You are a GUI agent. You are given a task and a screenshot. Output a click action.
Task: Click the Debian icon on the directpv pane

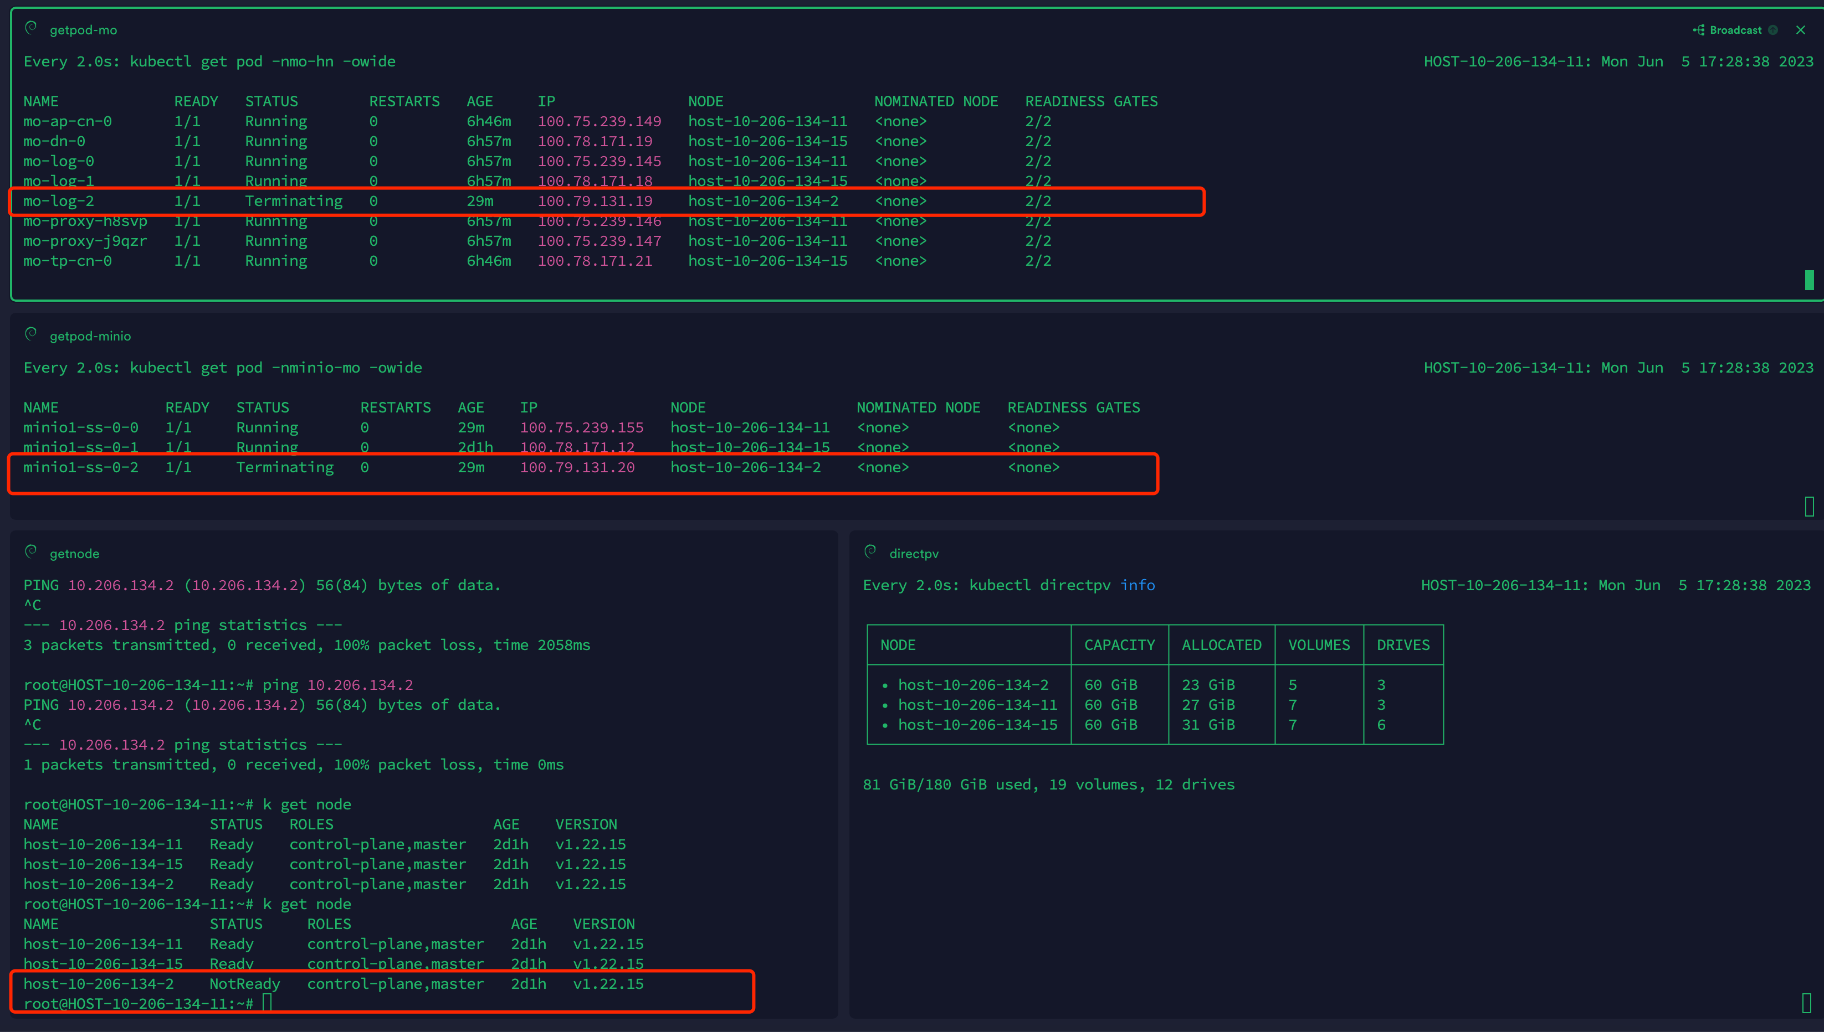[x=871, y=551]
